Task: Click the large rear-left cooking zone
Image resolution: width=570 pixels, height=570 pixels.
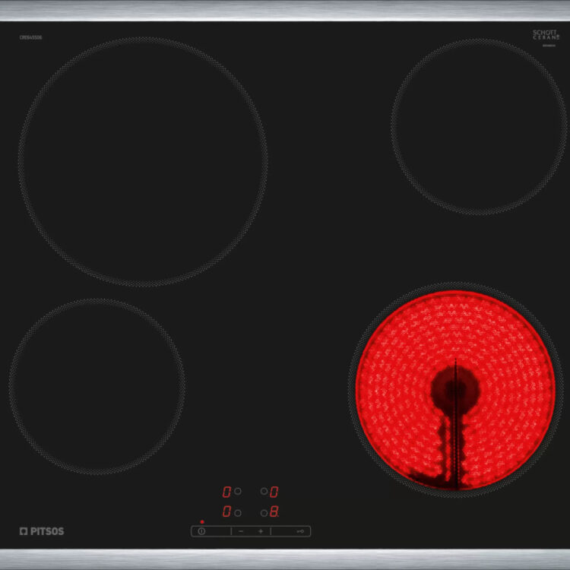Action: tap(143, 162)
